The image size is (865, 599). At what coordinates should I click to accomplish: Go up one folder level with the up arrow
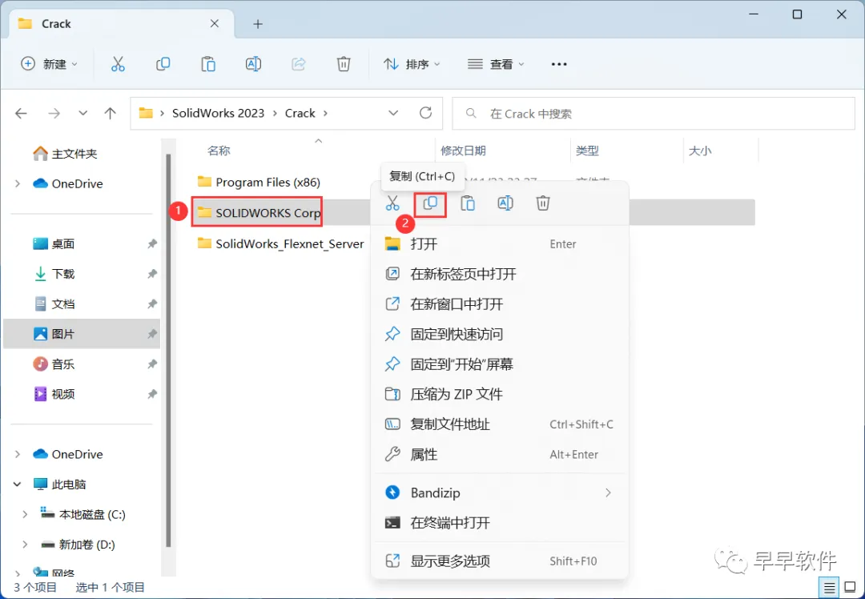111,113
